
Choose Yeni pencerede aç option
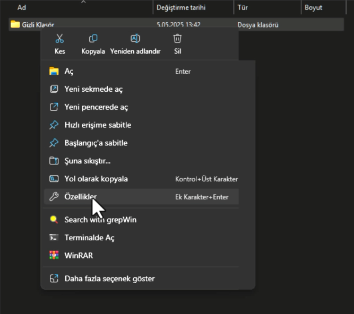pos(96,107)
